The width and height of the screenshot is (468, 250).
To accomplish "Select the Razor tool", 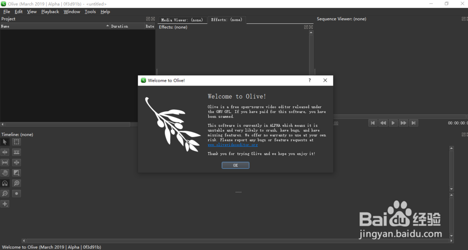I will tap(16, 152).
